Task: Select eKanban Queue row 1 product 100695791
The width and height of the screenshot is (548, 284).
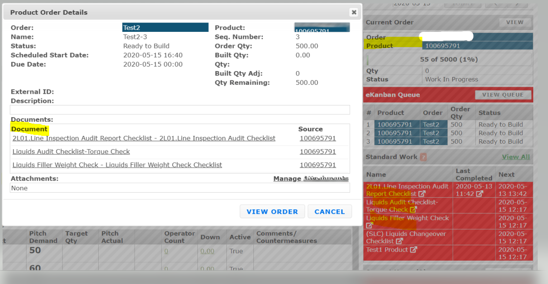Action: coord(397,125)
